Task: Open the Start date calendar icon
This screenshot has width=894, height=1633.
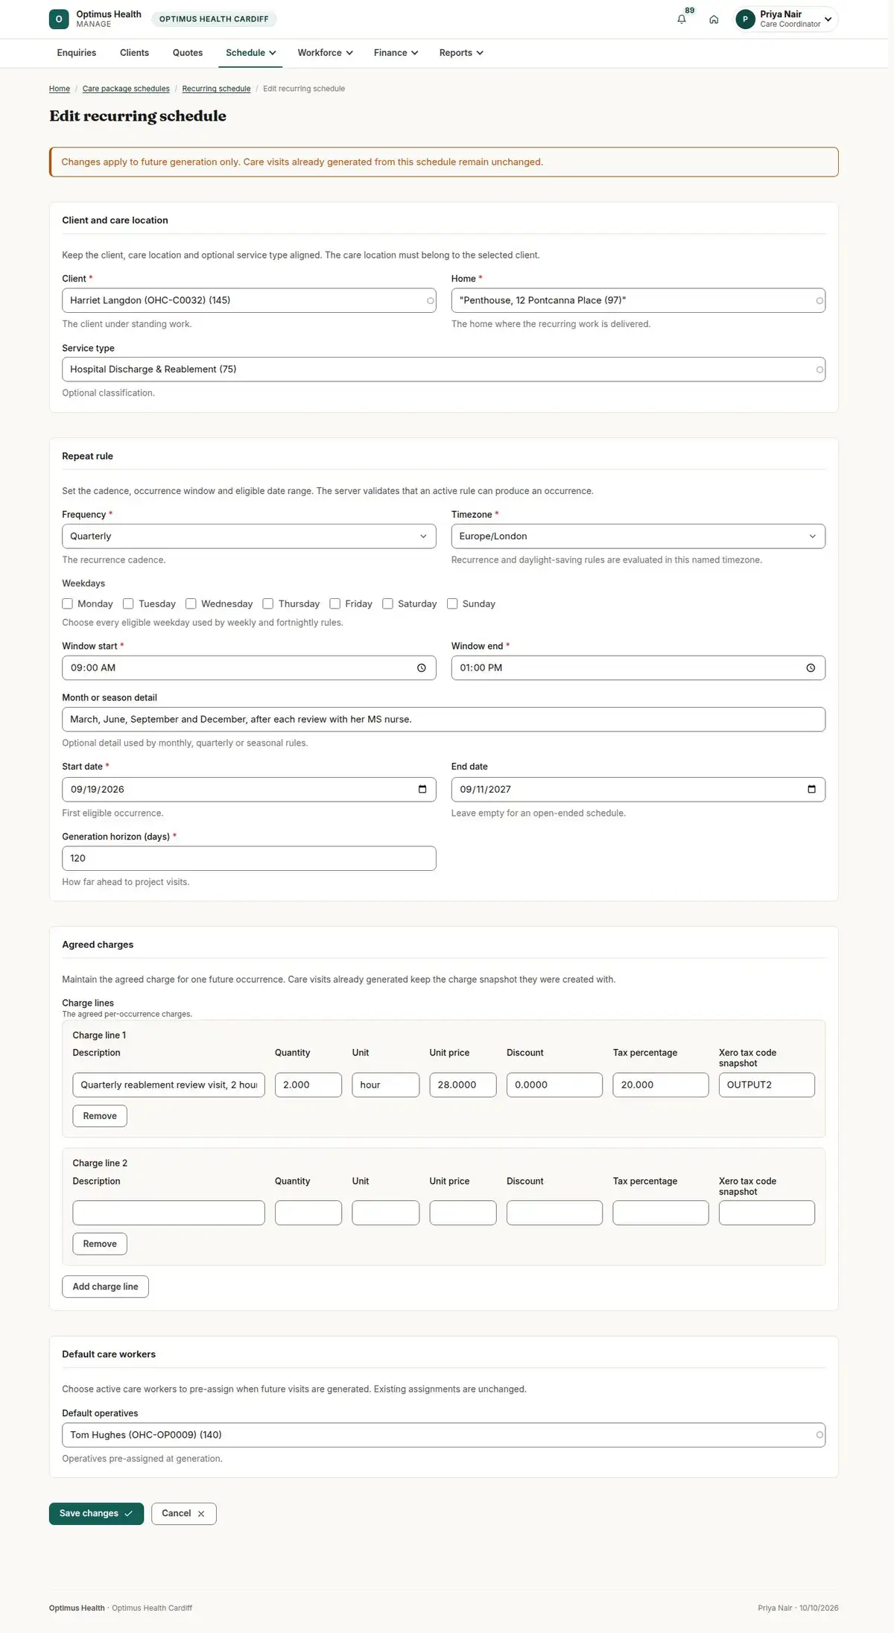Action: 422,790
